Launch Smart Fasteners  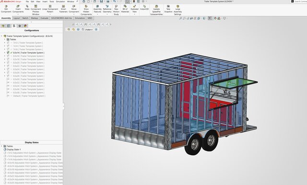pos(63,9)
